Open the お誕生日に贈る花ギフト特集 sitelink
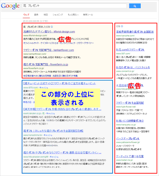This screenshot has height=176, width=159. pos(65,76)
